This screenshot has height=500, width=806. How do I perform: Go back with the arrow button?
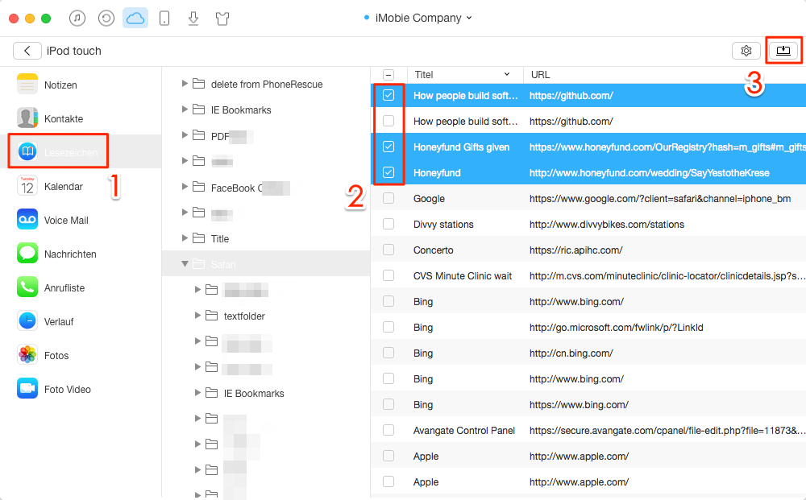tap(27, 51)
